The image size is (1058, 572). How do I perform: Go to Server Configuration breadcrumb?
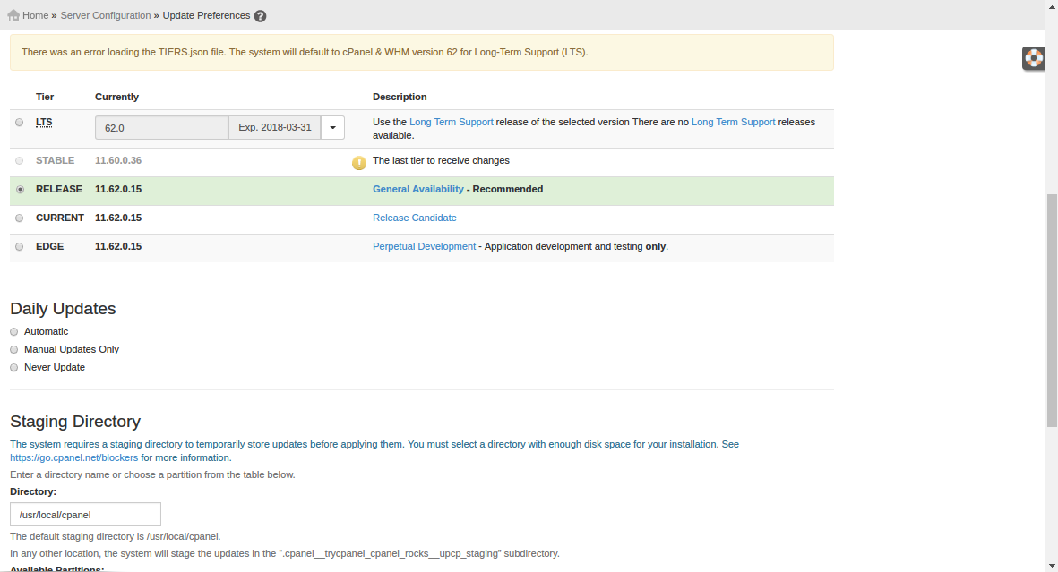[106, 15]
